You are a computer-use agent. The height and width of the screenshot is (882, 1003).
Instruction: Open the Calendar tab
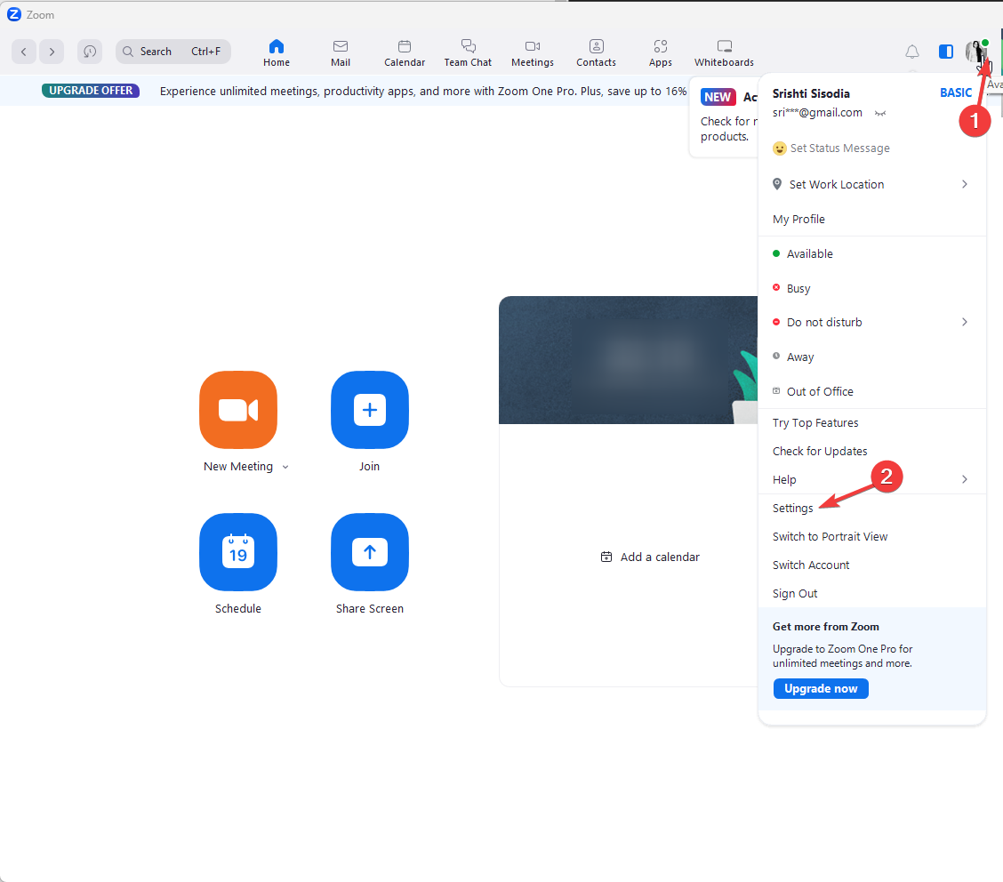[x=405, y=53]
